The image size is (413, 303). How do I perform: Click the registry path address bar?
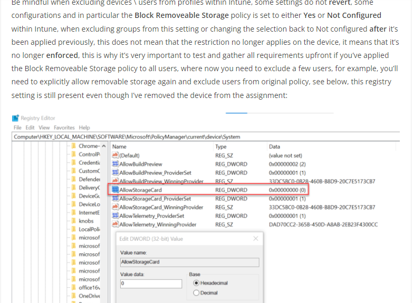[x=206, y=137]
